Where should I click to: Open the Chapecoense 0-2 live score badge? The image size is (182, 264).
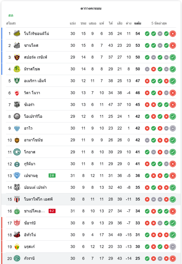coord(52,211)
